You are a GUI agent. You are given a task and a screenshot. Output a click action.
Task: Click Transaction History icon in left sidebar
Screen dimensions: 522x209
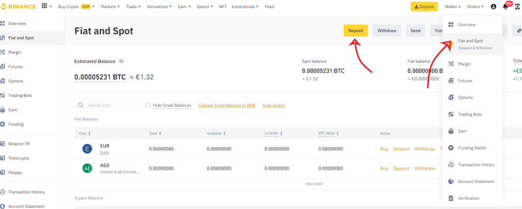point(3,192)
